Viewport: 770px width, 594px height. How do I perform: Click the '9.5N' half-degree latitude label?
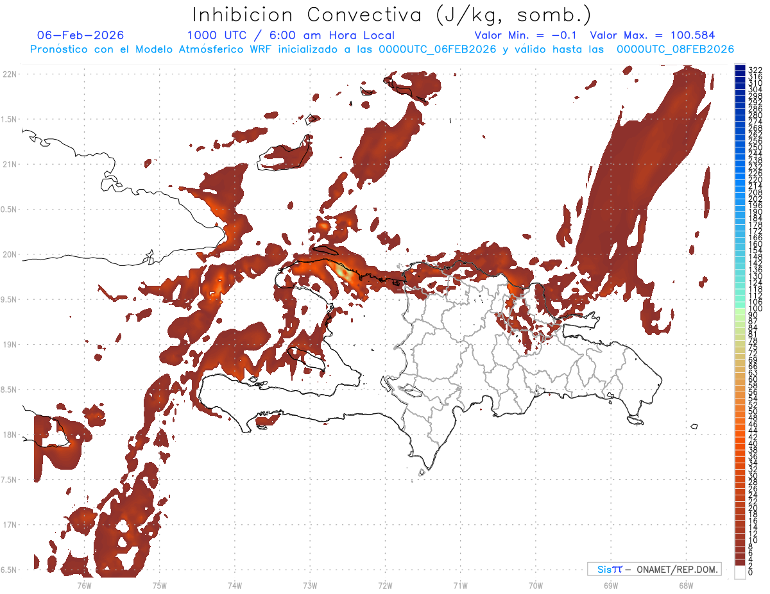click(x=10, y=300)
